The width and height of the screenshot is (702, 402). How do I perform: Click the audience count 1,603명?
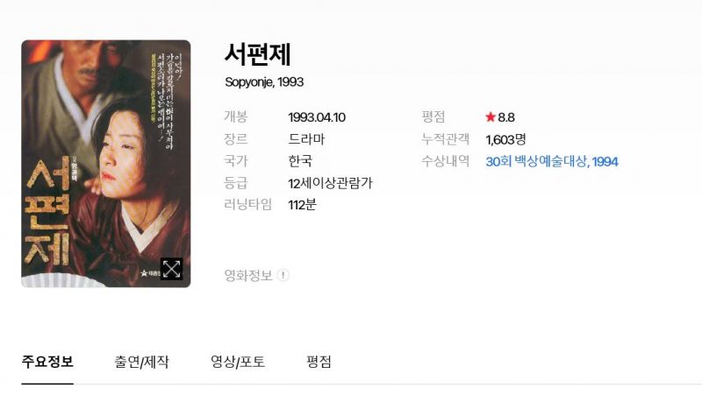pyautogui.click(x=505, y=139)
